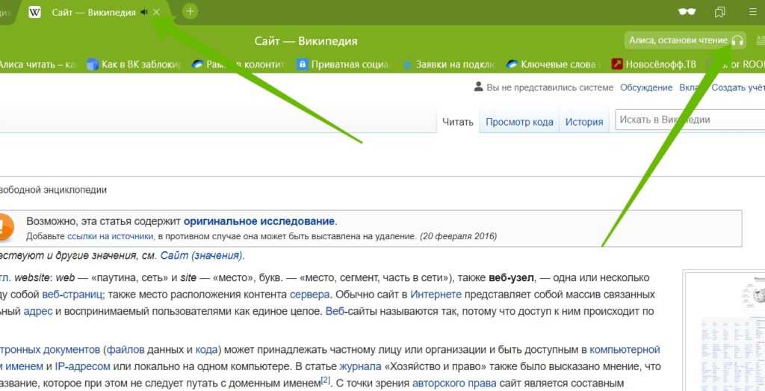Click the page title in address bar

[306, 41]
